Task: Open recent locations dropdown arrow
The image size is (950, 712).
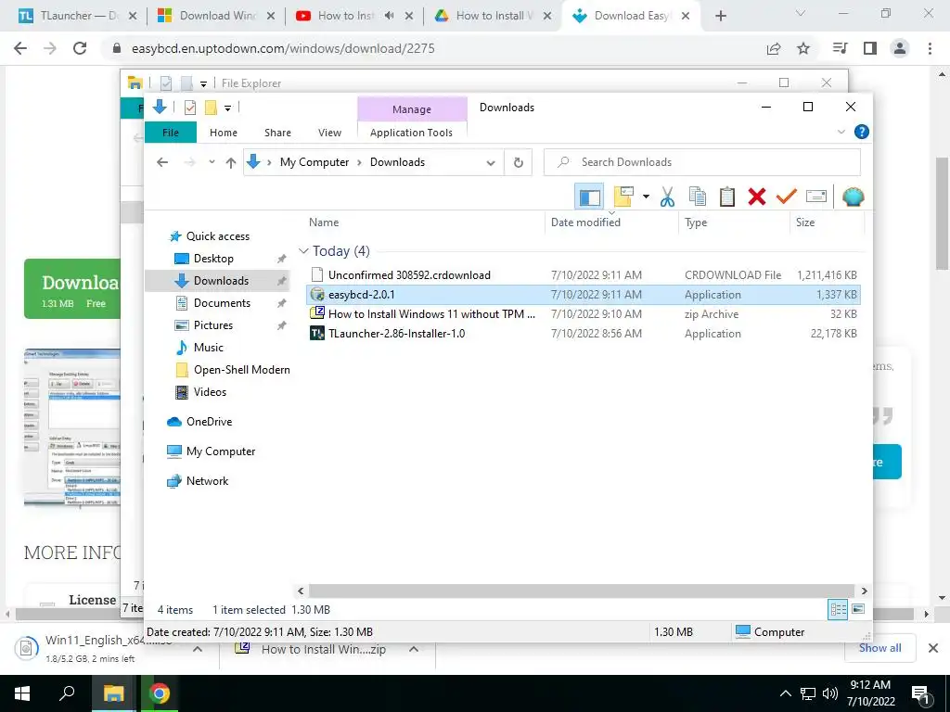Action: tap(212, 162)
